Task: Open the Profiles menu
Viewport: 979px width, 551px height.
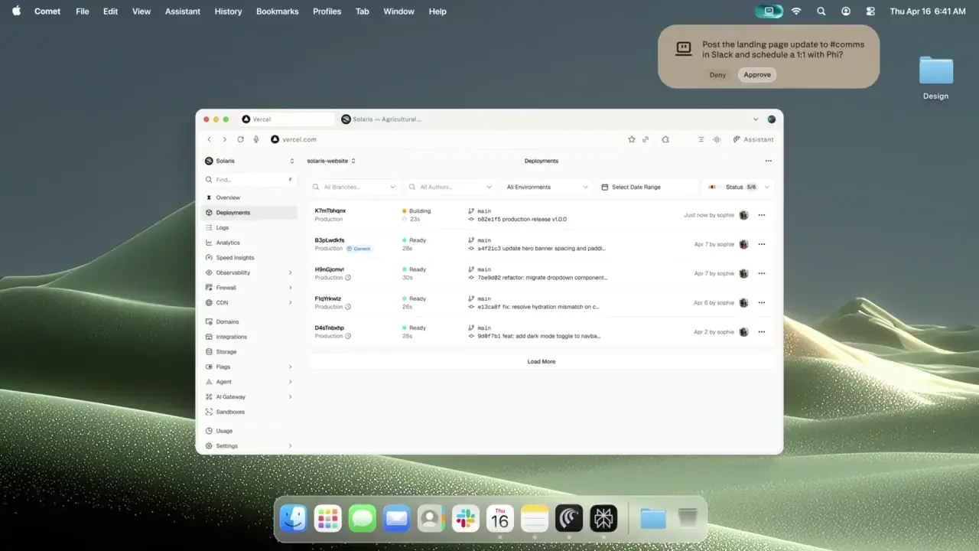Action: (x=327, y=11)
